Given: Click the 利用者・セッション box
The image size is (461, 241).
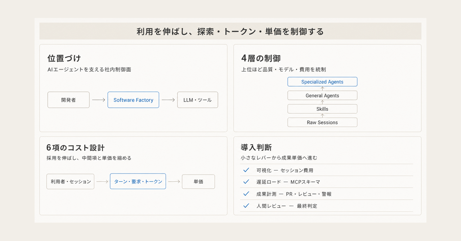Looking at the screenshot, I should tap(70, 182).
